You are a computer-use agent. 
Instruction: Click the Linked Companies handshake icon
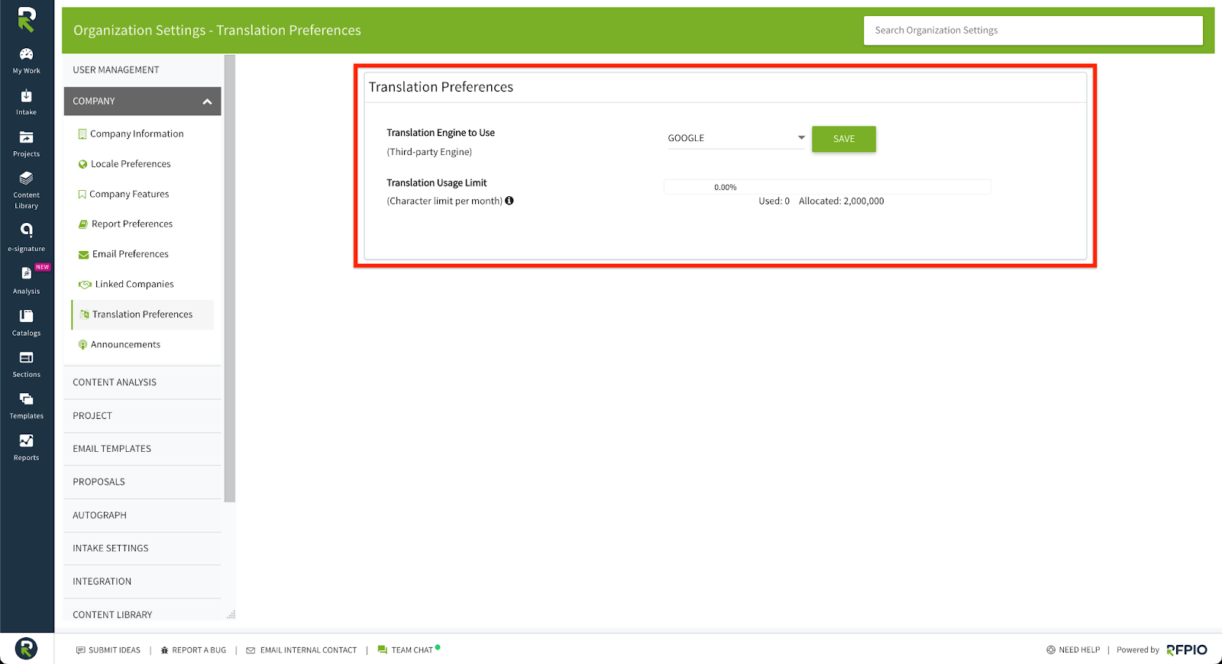tap(85, 285)
